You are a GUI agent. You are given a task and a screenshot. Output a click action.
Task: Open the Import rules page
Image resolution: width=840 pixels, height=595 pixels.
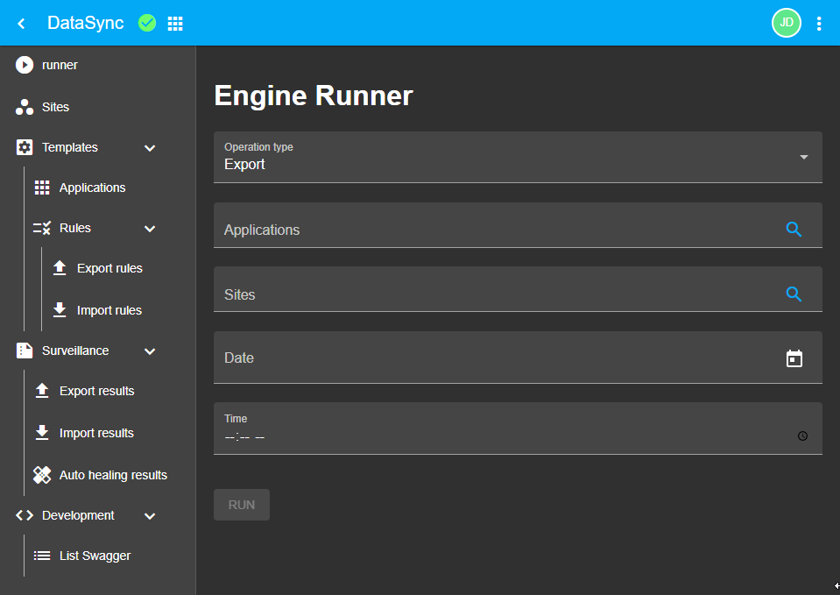109,310
